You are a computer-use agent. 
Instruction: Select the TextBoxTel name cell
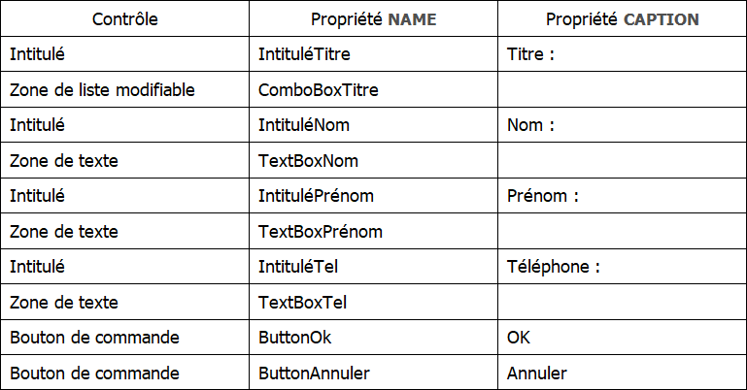(303, 302)
